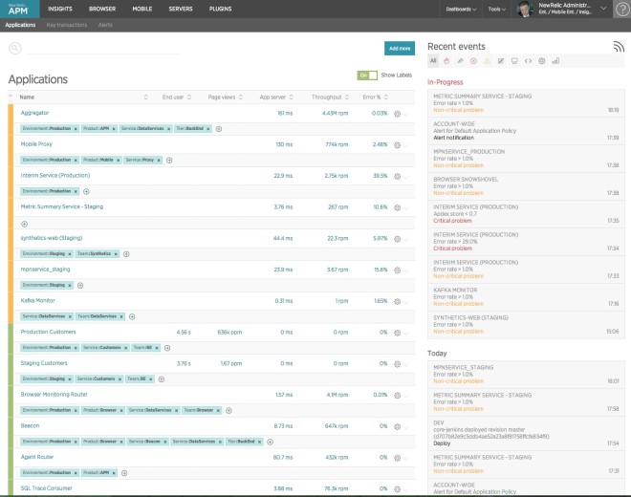Sort by Page views column

pos(225,97)
